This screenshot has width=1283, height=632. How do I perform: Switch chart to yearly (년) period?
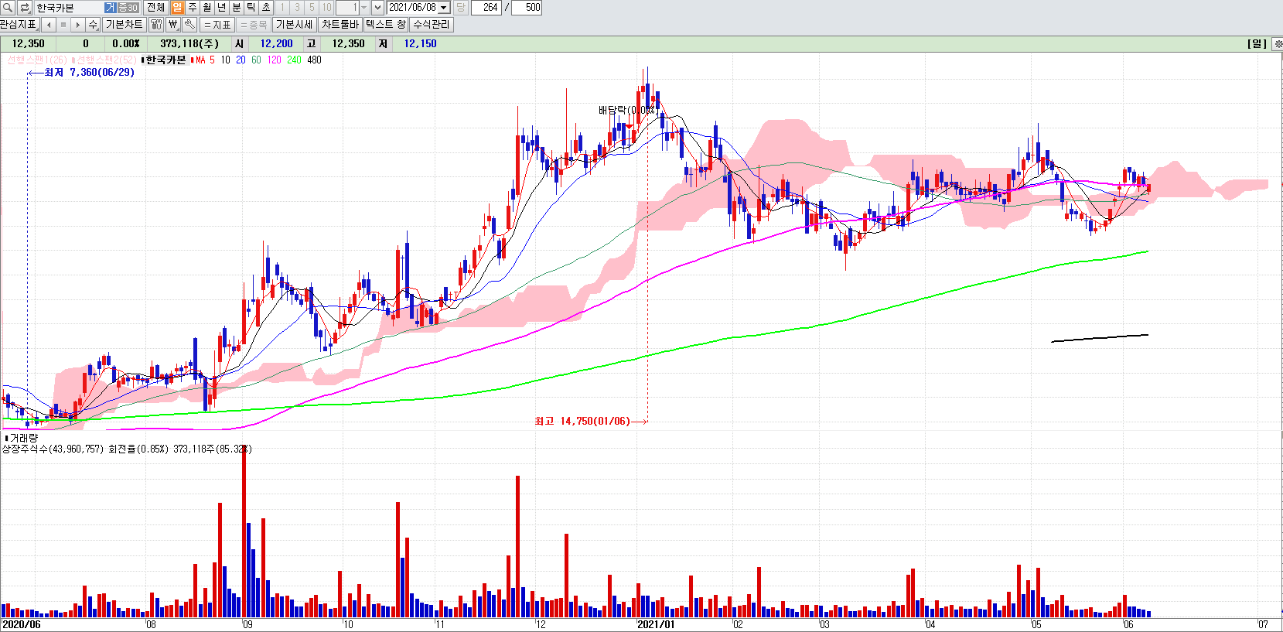coord(222,8)
